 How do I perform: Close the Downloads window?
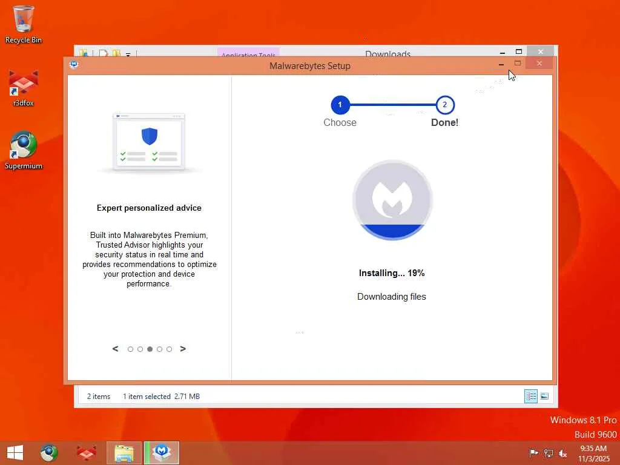(541, 51)
